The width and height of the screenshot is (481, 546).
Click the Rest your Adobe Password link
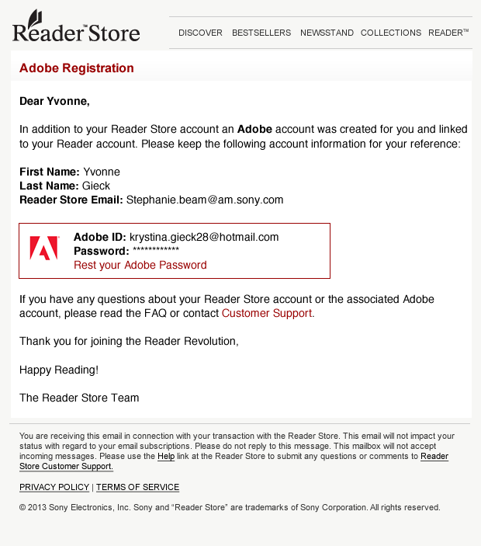pos(140,265)
